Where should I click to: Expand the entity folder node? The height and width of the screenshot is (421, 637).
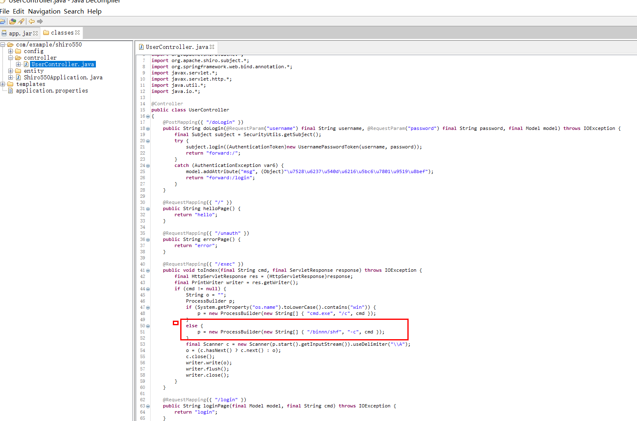[x=11, y=71]
